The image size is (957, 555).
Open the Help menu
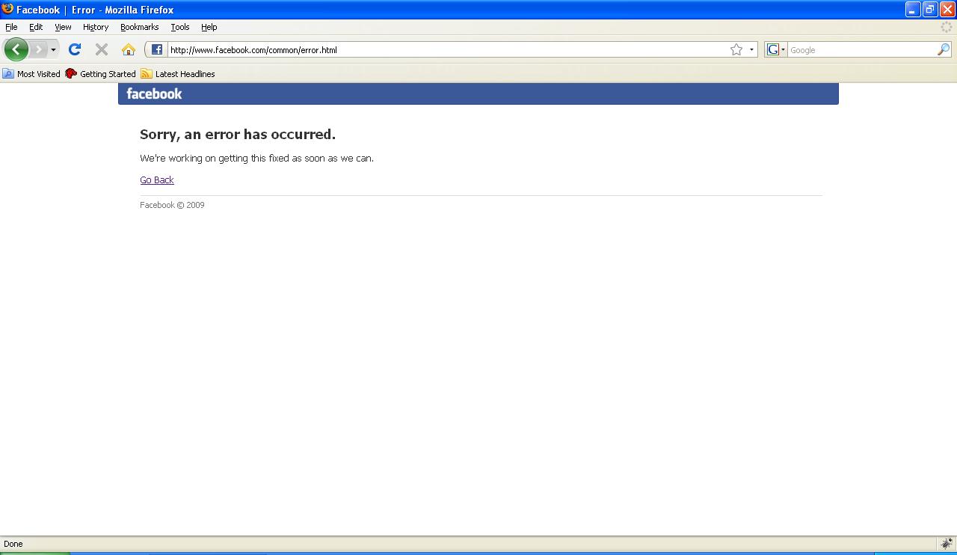click(x=209, y=27)
